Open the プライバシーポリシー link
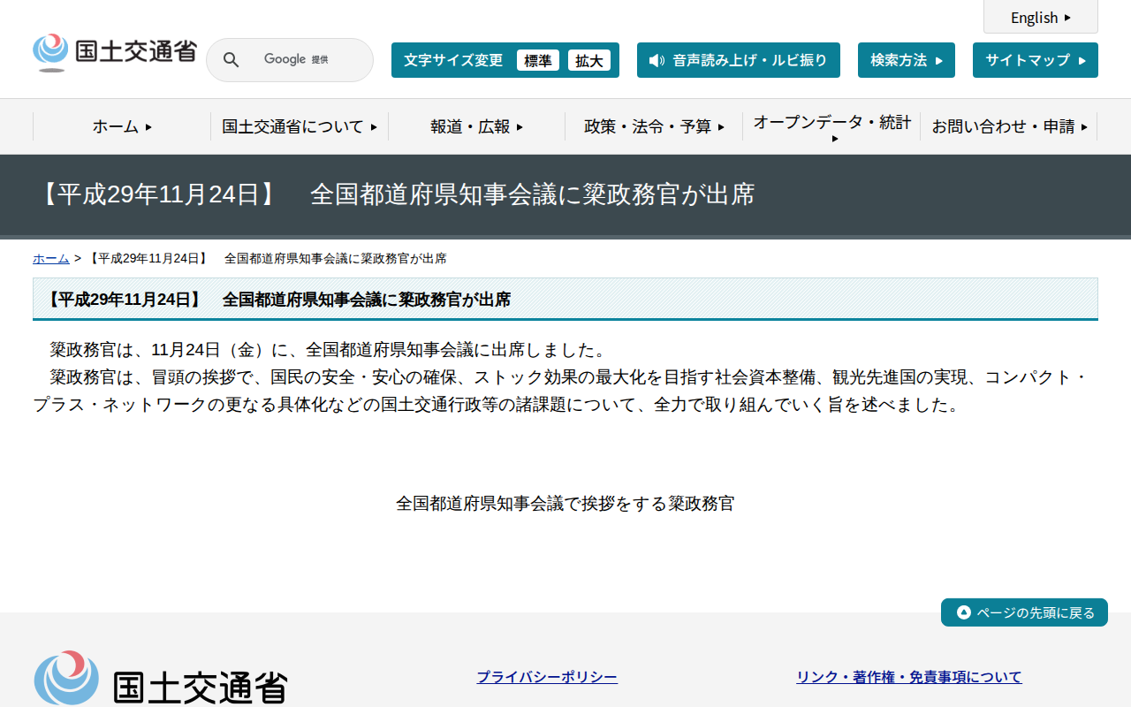The image size is (1131, 707). click(x=547, y=676)
